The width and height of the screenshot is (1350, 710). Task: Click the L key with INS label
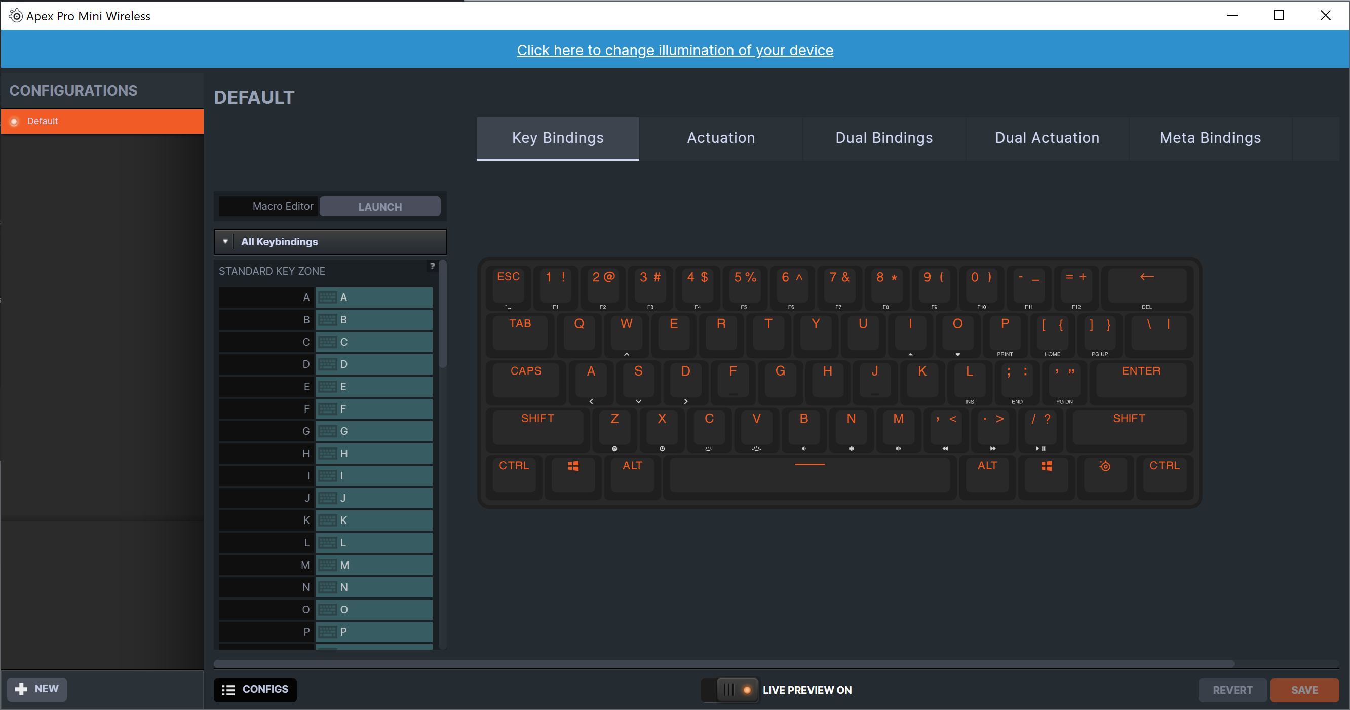tap(970, 382)
